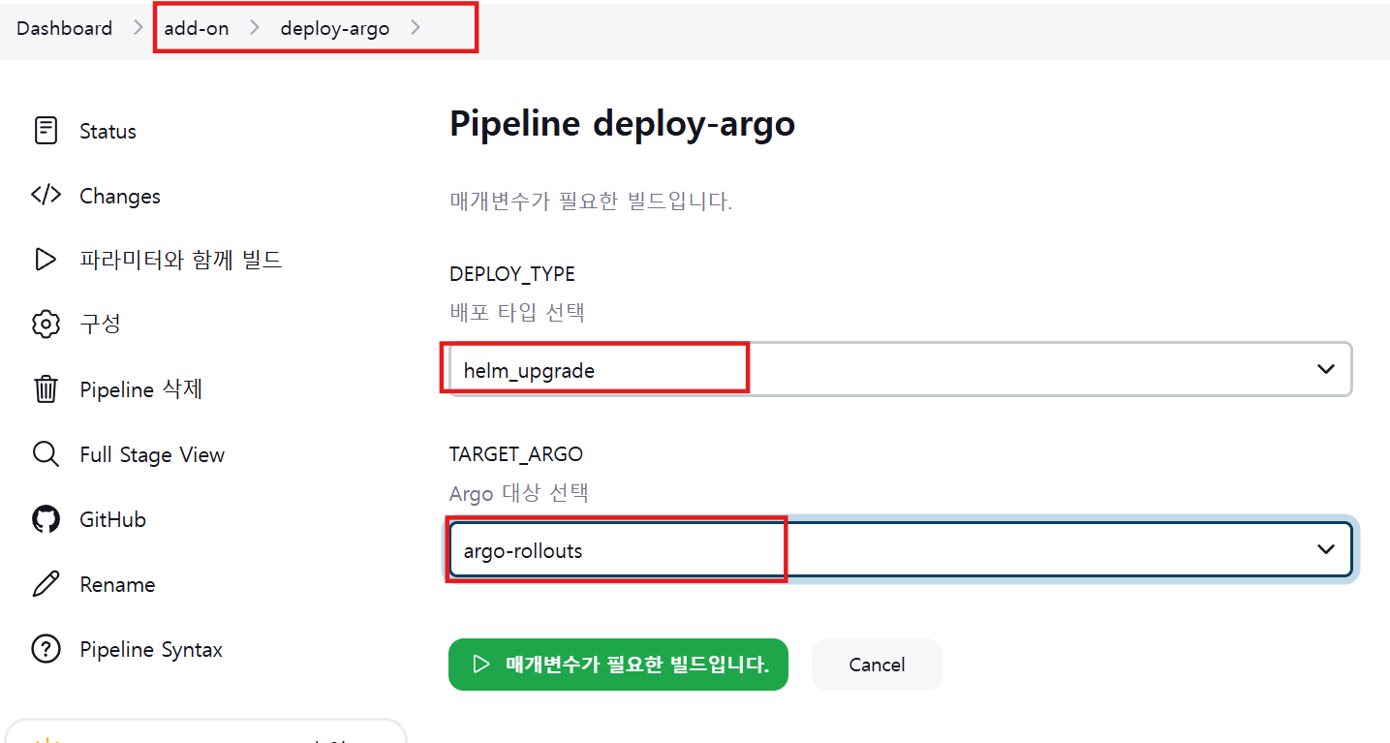Click the GitHub octocat icon

[x=46, y=519]
